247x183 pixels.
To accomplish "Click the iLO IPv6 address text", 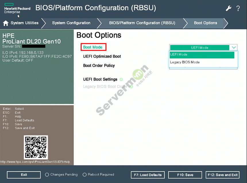I will pyautogui.click(x=37, y=56).
